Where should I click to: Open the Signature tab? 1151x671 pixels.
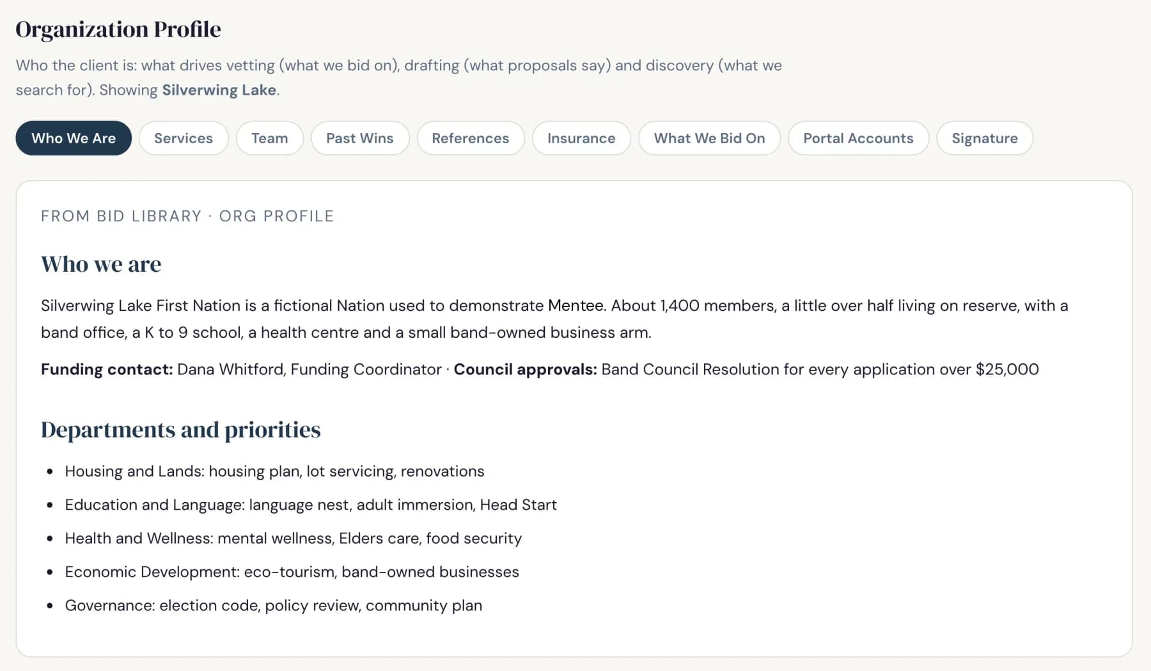985,138
